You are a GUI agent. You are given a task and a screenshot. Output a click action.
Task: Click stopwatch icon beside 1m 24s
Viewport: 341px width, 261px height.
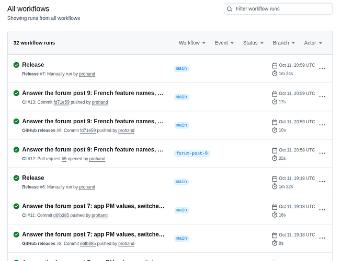(275, 74)
